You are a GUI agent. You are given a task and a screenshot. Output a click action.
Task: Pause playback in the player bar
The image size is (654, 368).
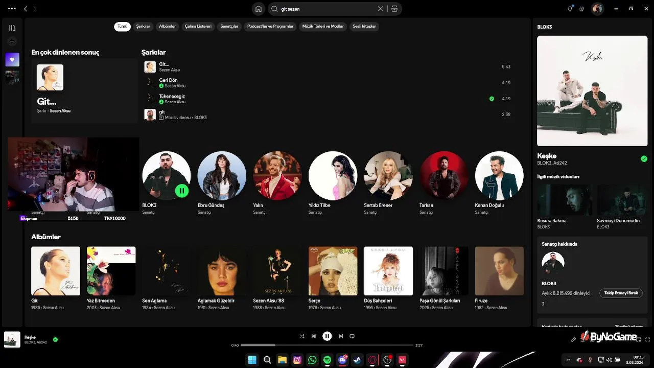pos(327,336)
